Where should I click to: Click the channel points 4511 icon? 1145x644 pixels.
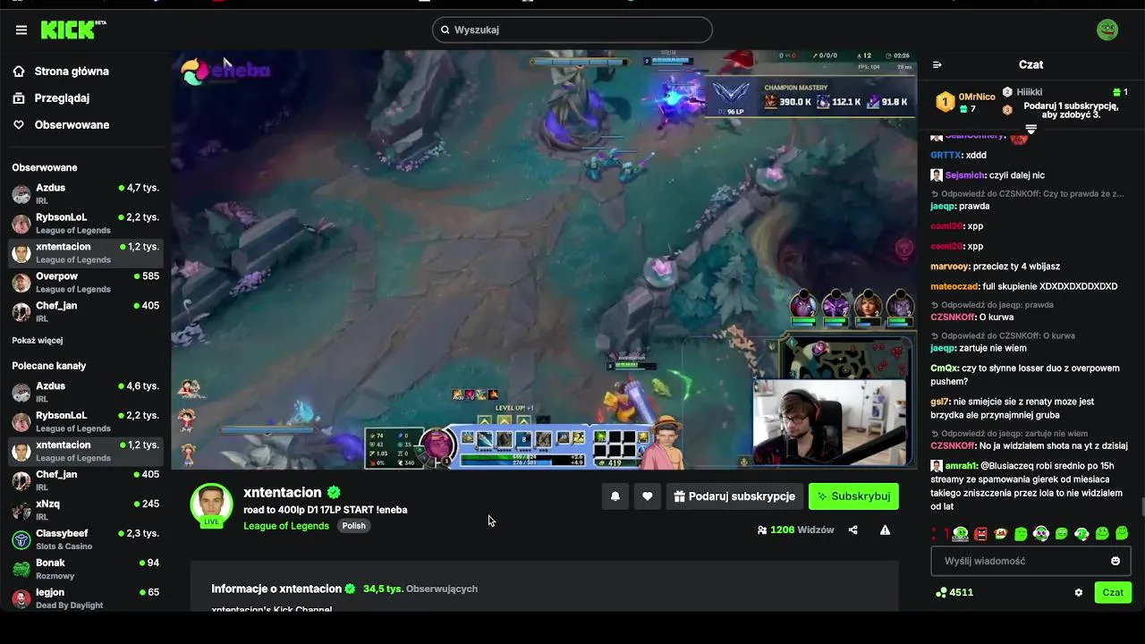click(x=941, y=592)
